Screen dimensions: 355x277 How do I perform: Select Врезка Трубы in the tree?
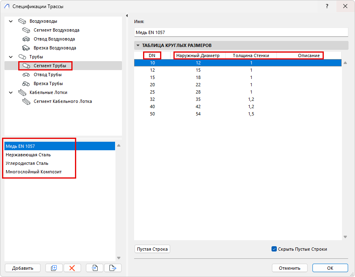coord(48,83)
